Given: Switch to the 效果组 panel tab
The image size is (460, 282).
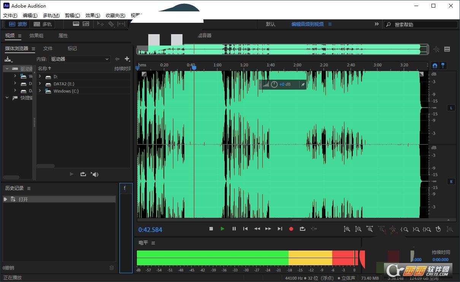Looking at the screenshot, I should pos(36,36).
